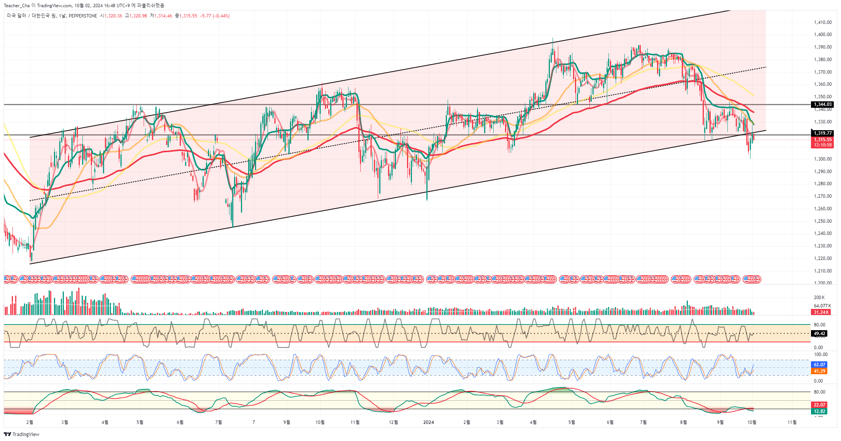Click the lone 7 label on time axis

(x=253, y=422)
